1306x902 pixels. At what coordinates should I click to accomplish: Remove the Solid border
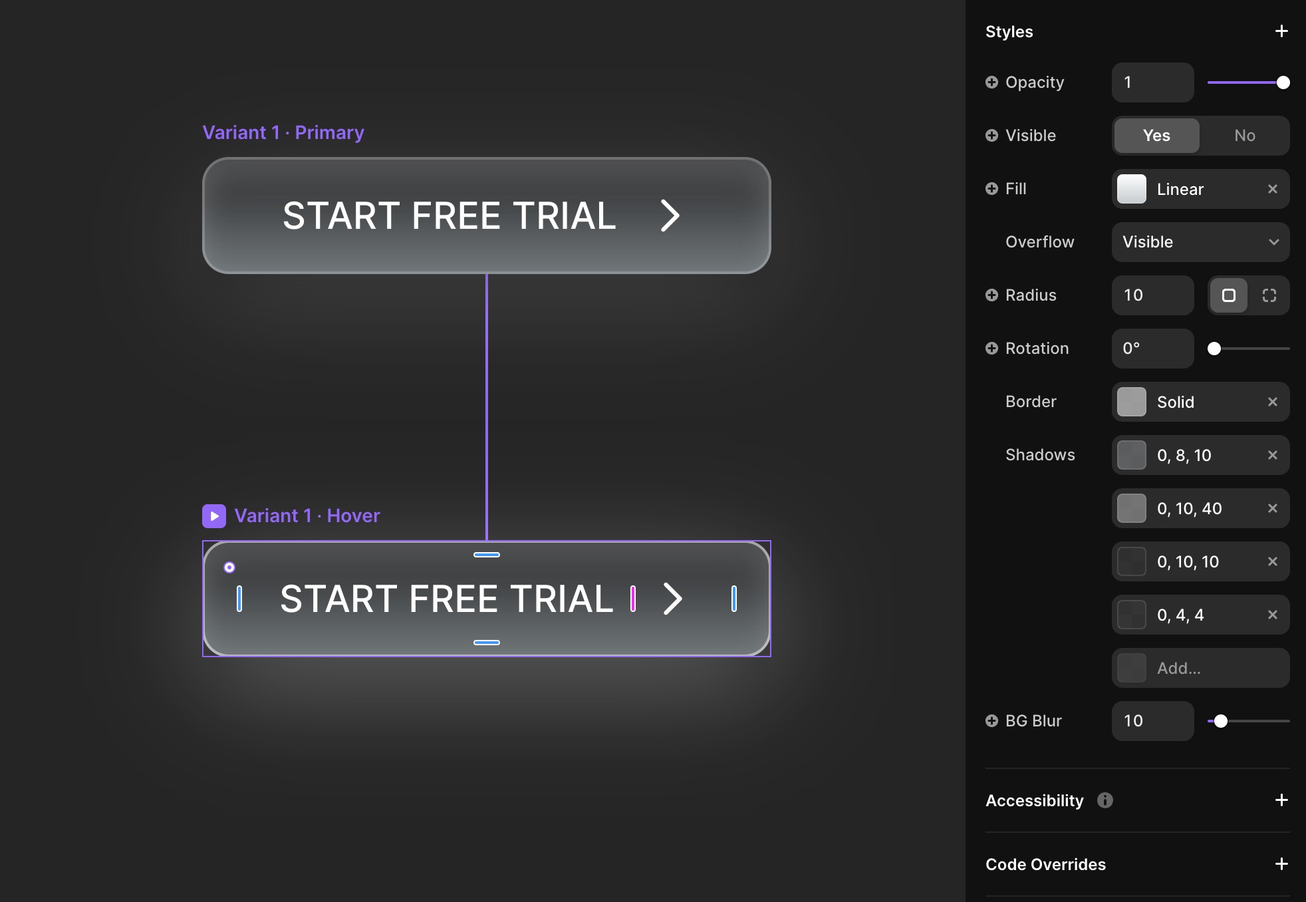click(1272, 402)
